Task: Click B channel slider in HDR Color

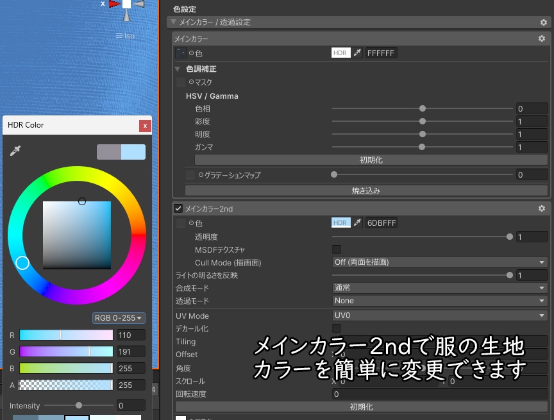Action: pos(66,368)
